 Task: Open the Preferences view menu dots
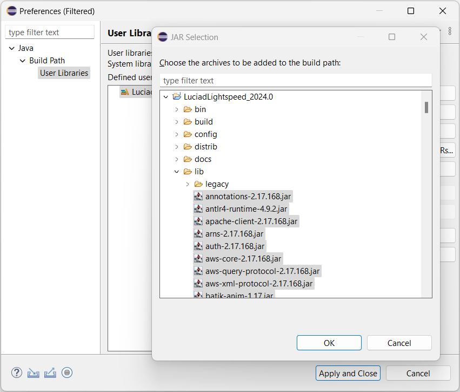click(x=450, y=31)
